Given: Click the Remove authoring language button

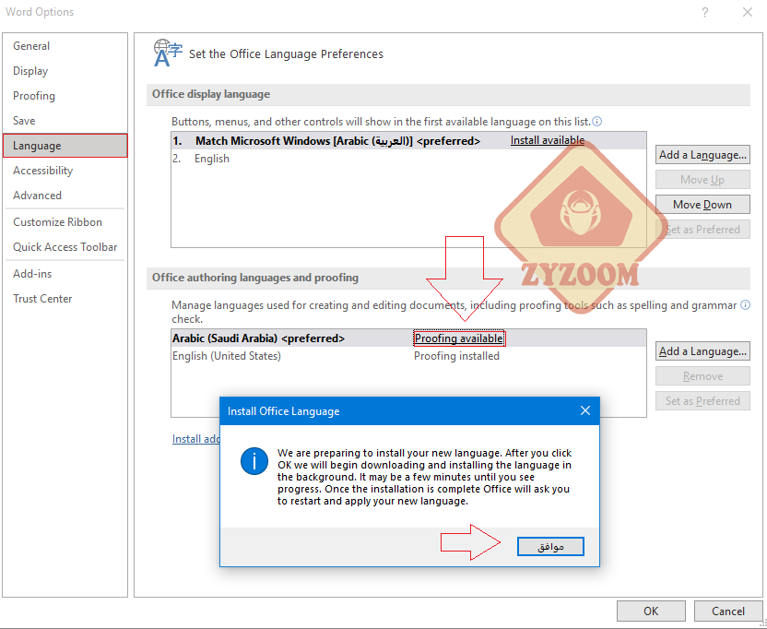Looking at the screenshot, I should [702, 376].
